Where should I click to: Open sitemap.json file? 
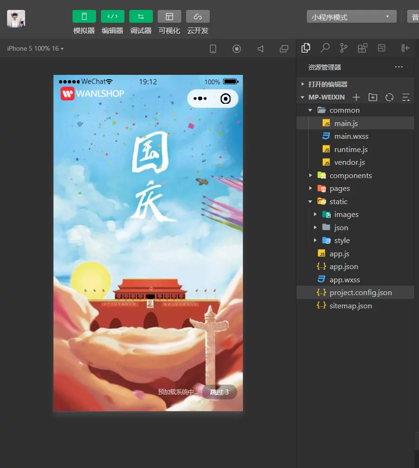[356, 306]
